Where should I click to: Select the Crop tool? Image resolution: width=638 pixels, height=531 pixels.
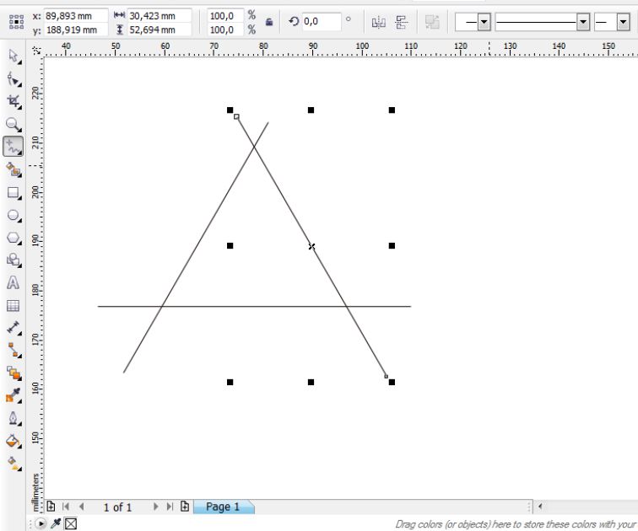click(14, 102)
